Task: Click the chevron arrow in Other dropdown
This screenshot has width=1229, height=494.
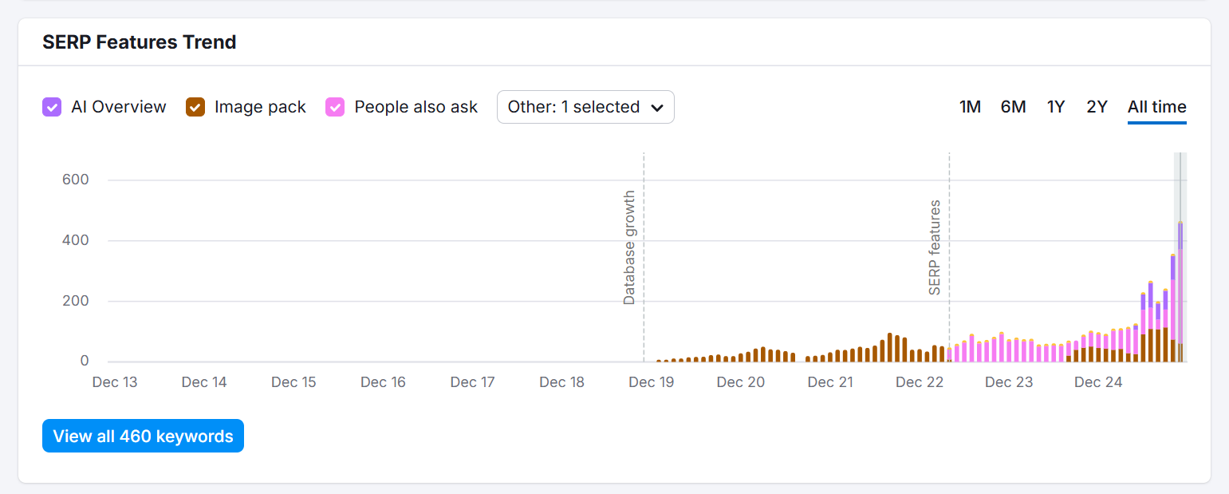Action: pyautogui.click(x=657, y=108)
